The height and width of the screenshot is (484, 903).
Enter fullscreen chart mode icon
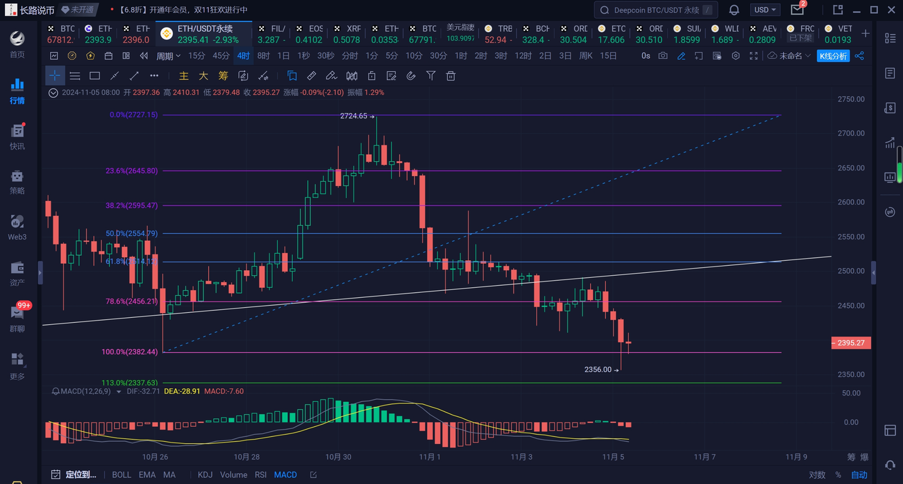coord(754,56)
